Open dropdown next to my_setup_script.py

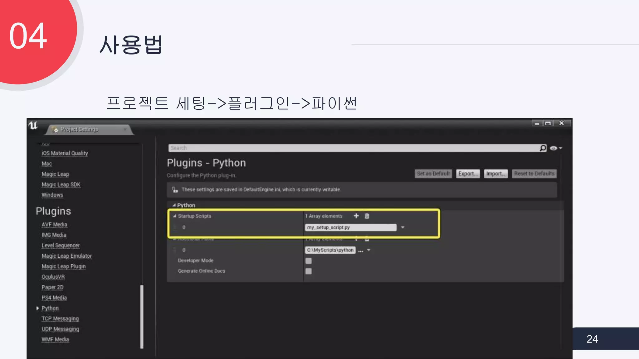click(402, 227)
